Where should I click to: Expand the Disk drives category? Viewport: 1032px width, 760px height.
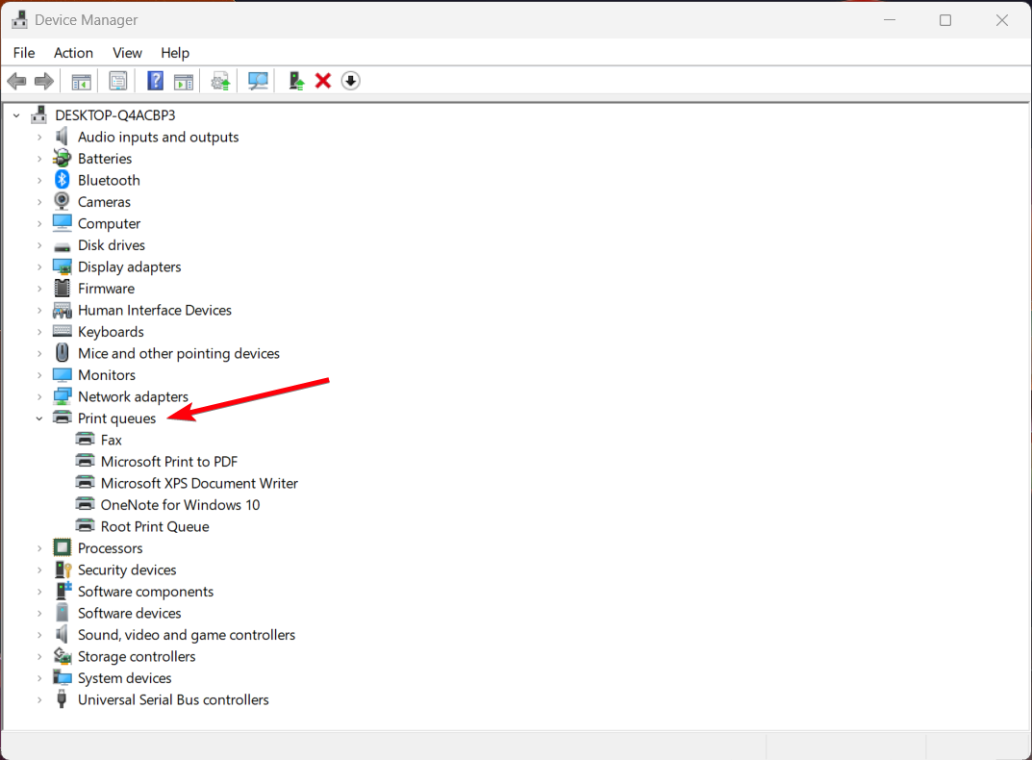[39, 245]
